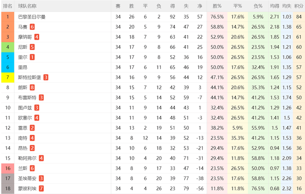305x194 pixels.
Task: Click the green rank 4 cell
Action: coord(8,47)
